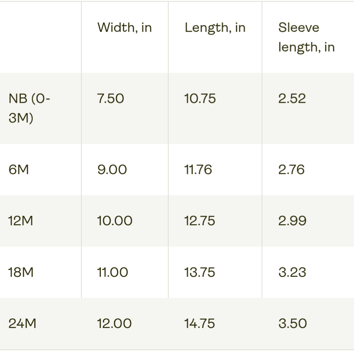Click the 7.50 width value

point(110,99)
